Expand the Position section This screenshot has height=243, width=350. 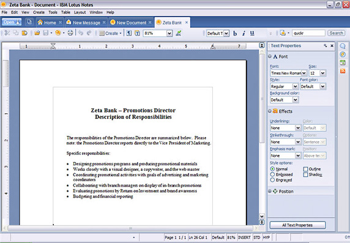click(269, 191)
